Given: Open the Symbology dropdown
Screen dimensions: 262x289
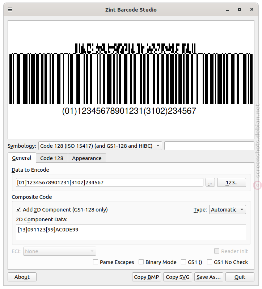Looking at the screenshot, I should (x=100, y=146).
